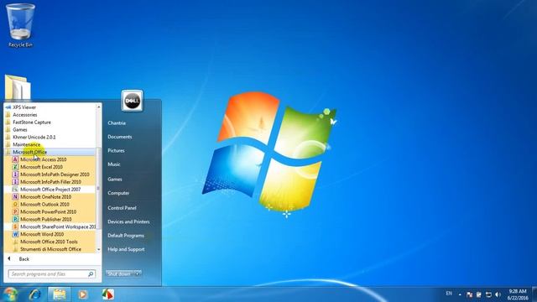
Task: Select the folder icon on the desktop
Action: (18, 87)
